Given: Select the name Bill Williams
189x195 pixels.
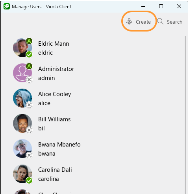Looking at the screenshot, I should [54, 119].
